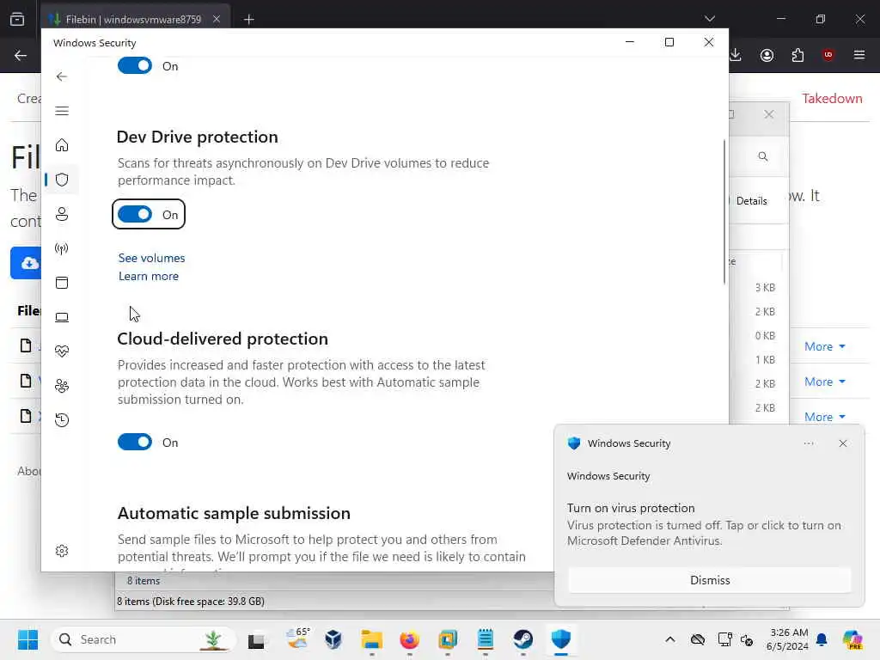Click the taskbar Search box

144,639
